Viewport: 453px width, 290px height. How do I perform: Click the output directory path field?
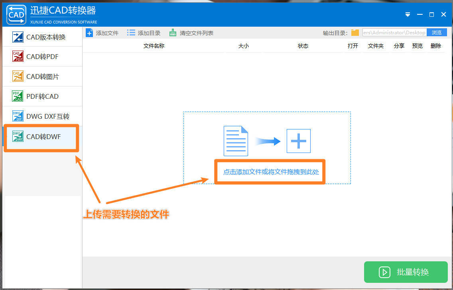(394, 33)
